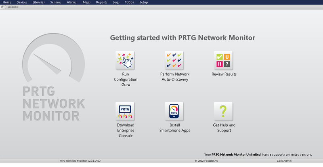Viewport: 323px width, 167px height.
Task: Open the Libraries menu
Action: (x=39, y=2)
